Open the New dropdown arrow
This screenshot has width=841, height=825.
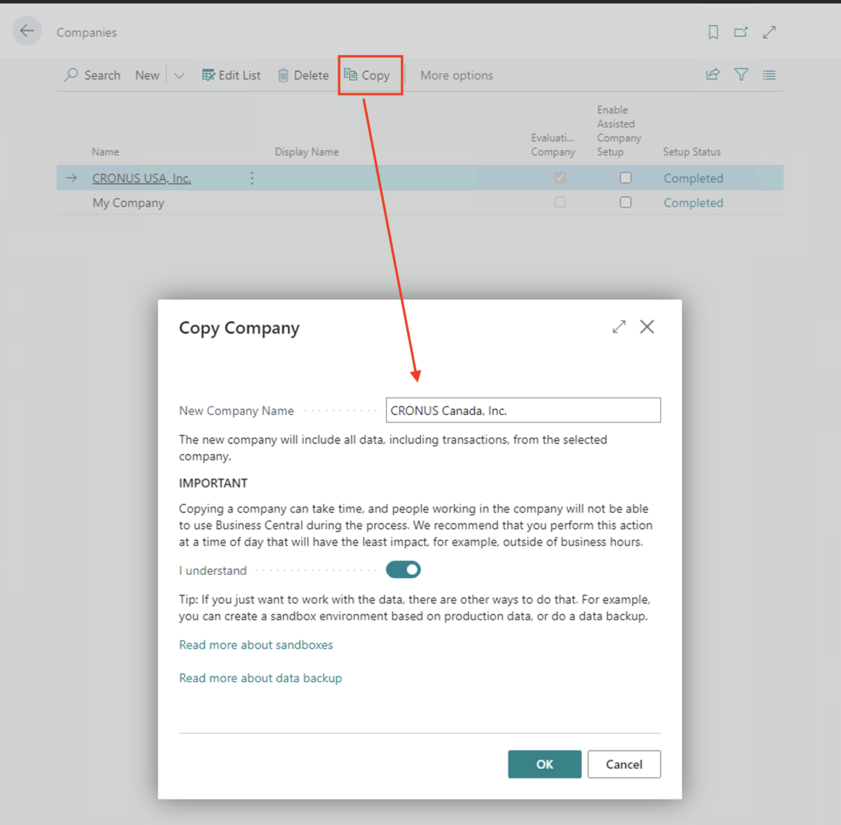click(x=179, y=75)
